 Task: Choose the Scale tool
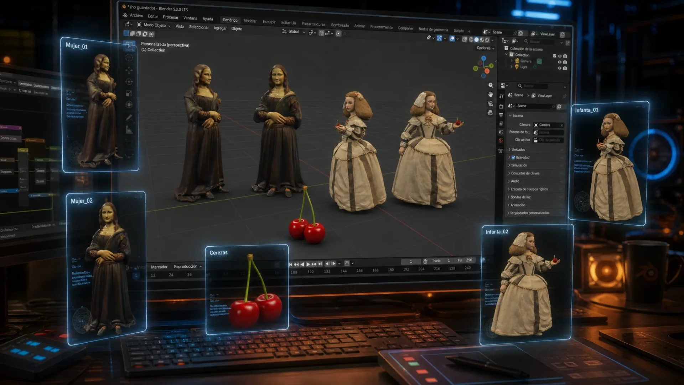[129, 93]
